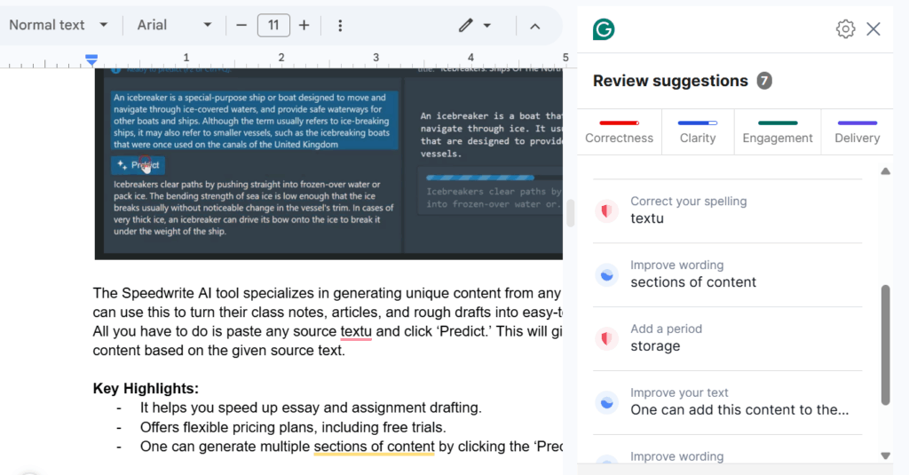Open 'Improve wording sections of content' suggestion
This screenshot has width=909, height=475.
point(728,274)
